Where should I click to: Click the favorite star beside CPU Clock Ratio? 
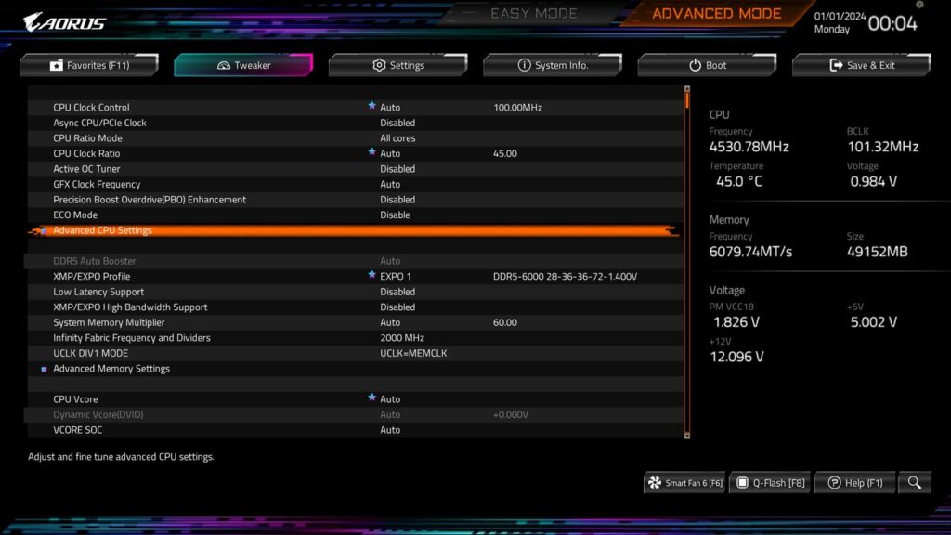pos(371,151)
